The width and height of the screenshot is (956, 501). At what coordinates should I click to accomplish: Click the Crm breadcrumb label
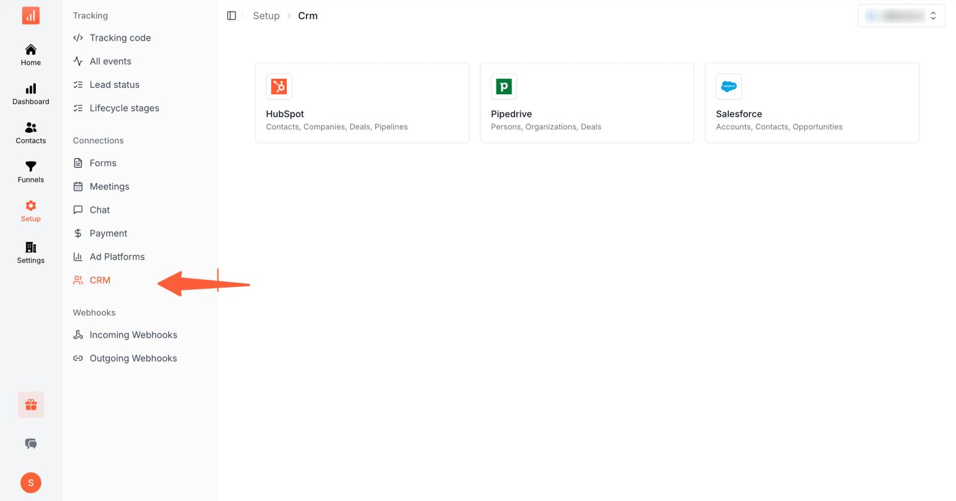[x=308, y=16]
